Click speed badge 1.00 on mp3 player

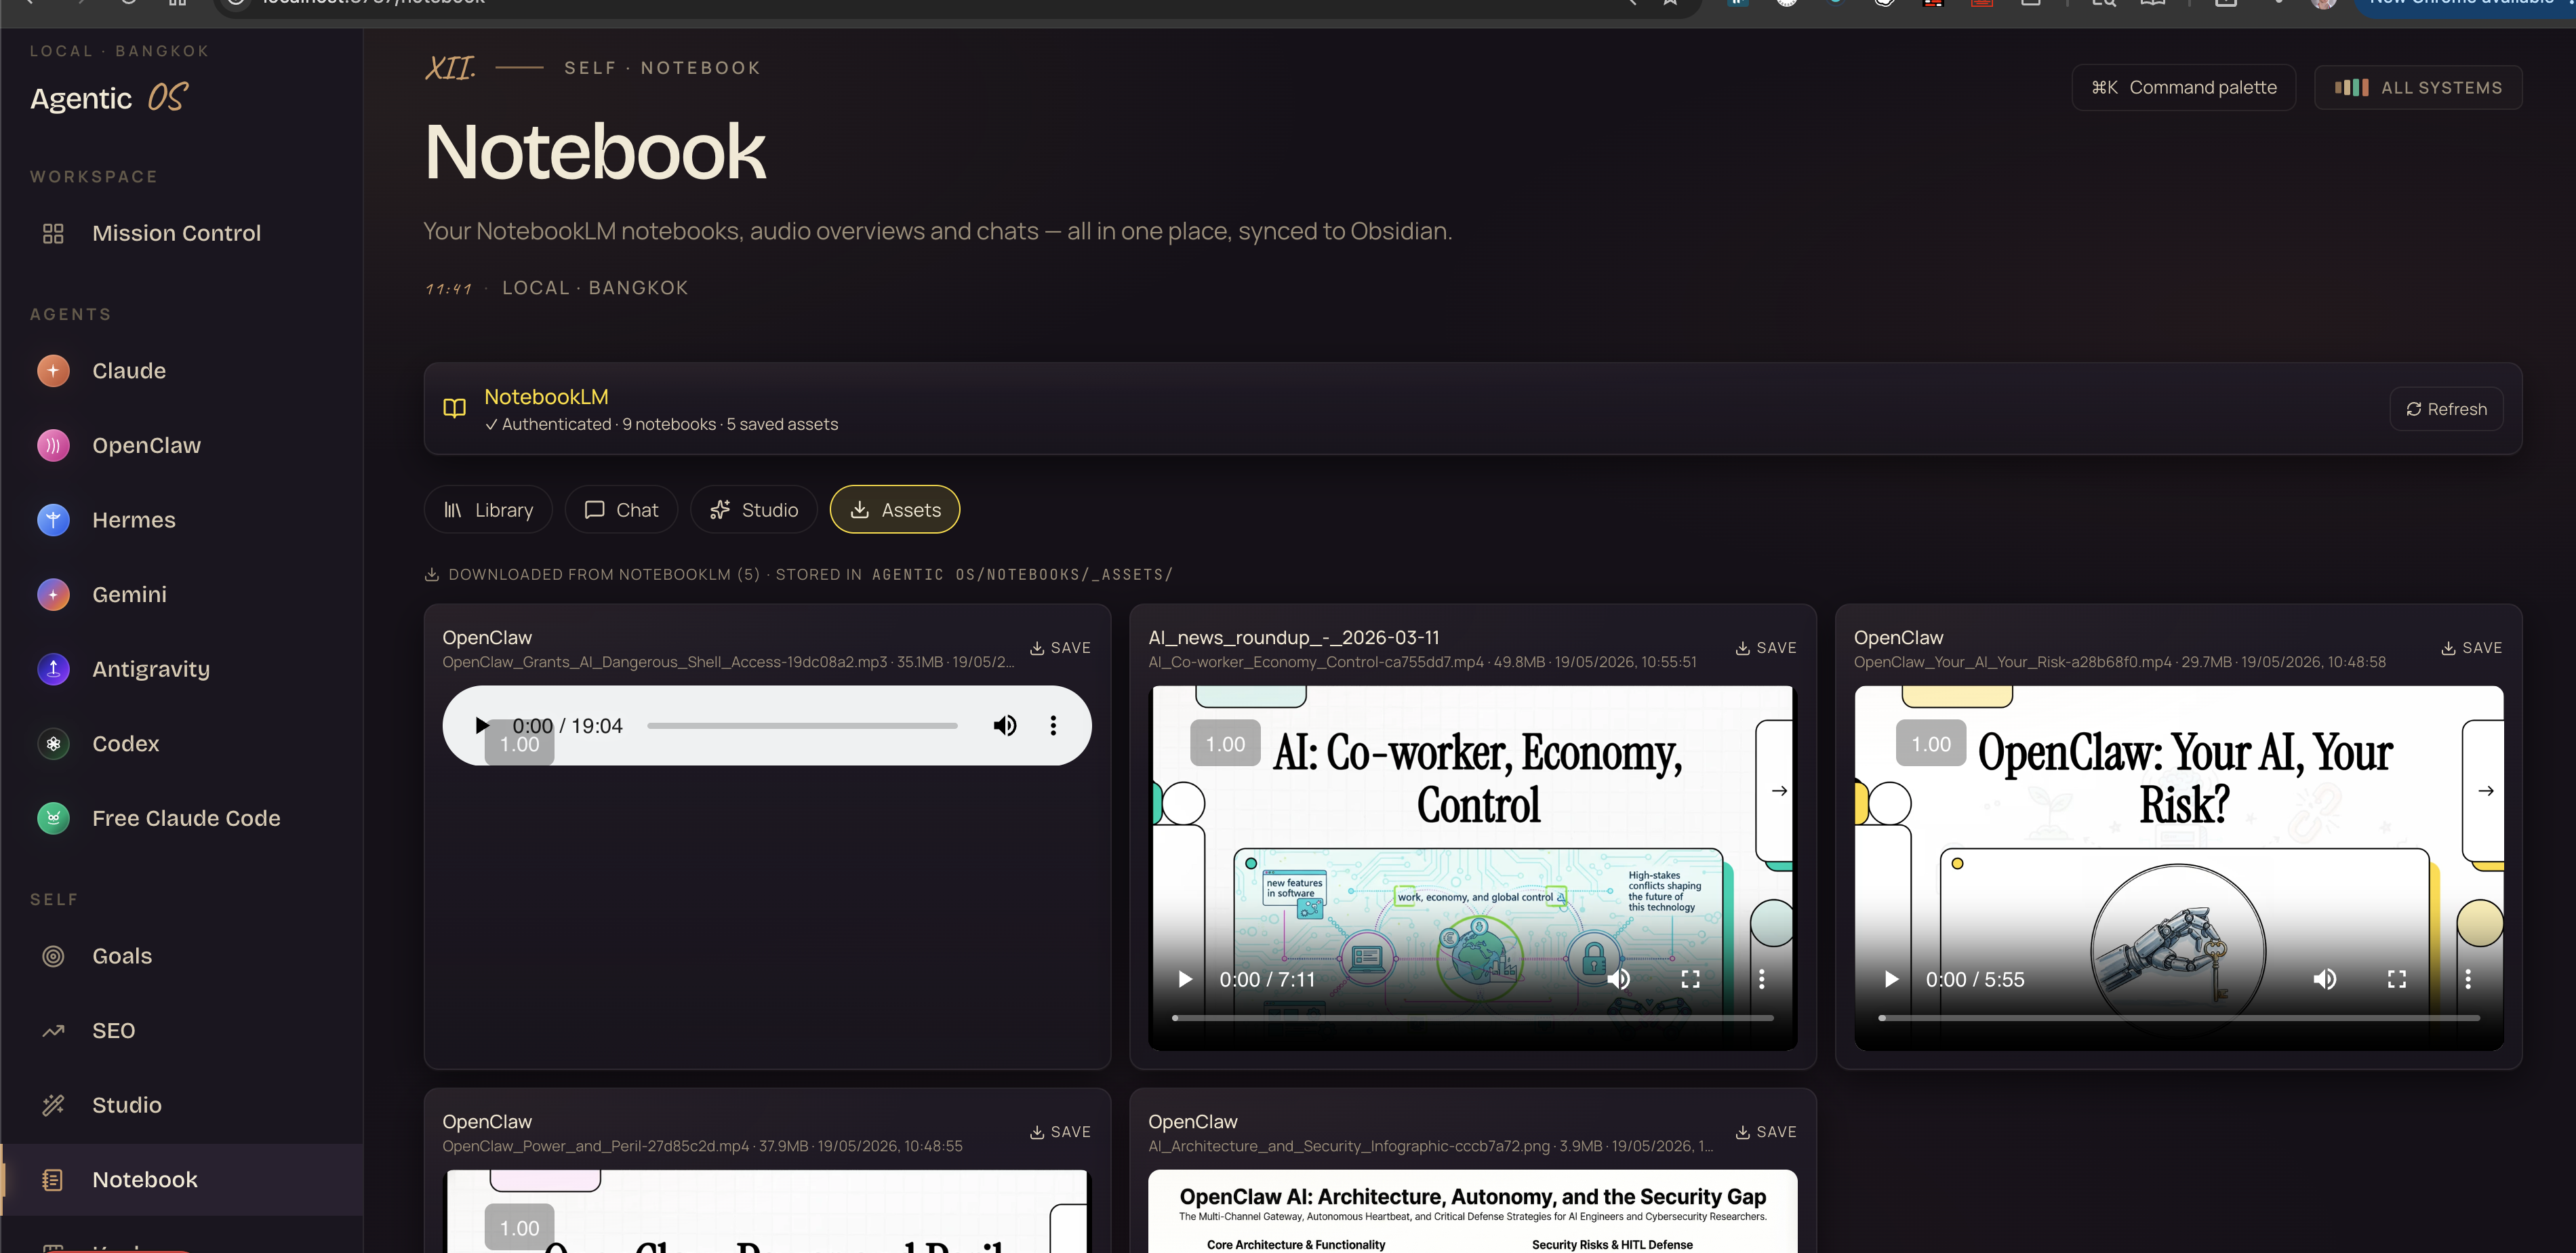(519, 744)
